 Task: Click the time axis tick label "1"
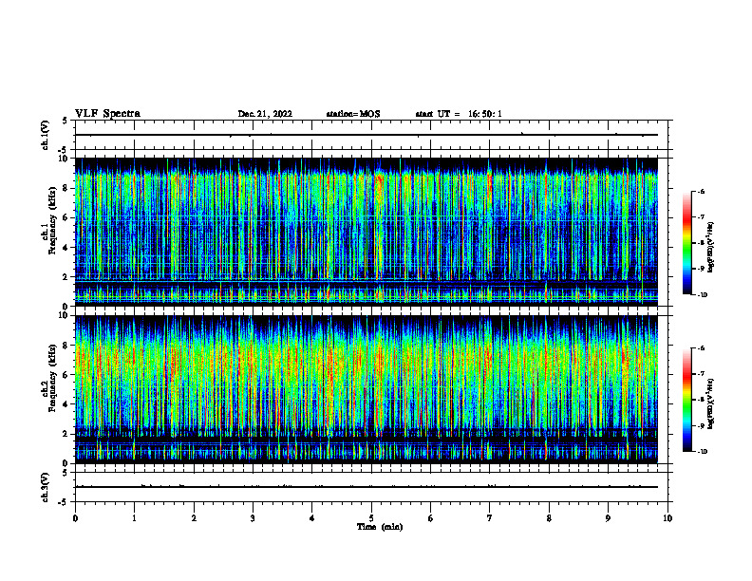(134, 518)
